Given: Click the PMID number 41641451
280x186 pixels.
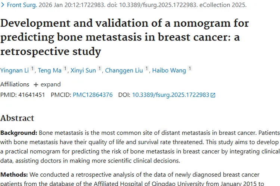Looking at the screenshot, I should (x=31, y=95).
